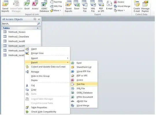Choose dBASE File in export submenu

(x=84, y=101)
